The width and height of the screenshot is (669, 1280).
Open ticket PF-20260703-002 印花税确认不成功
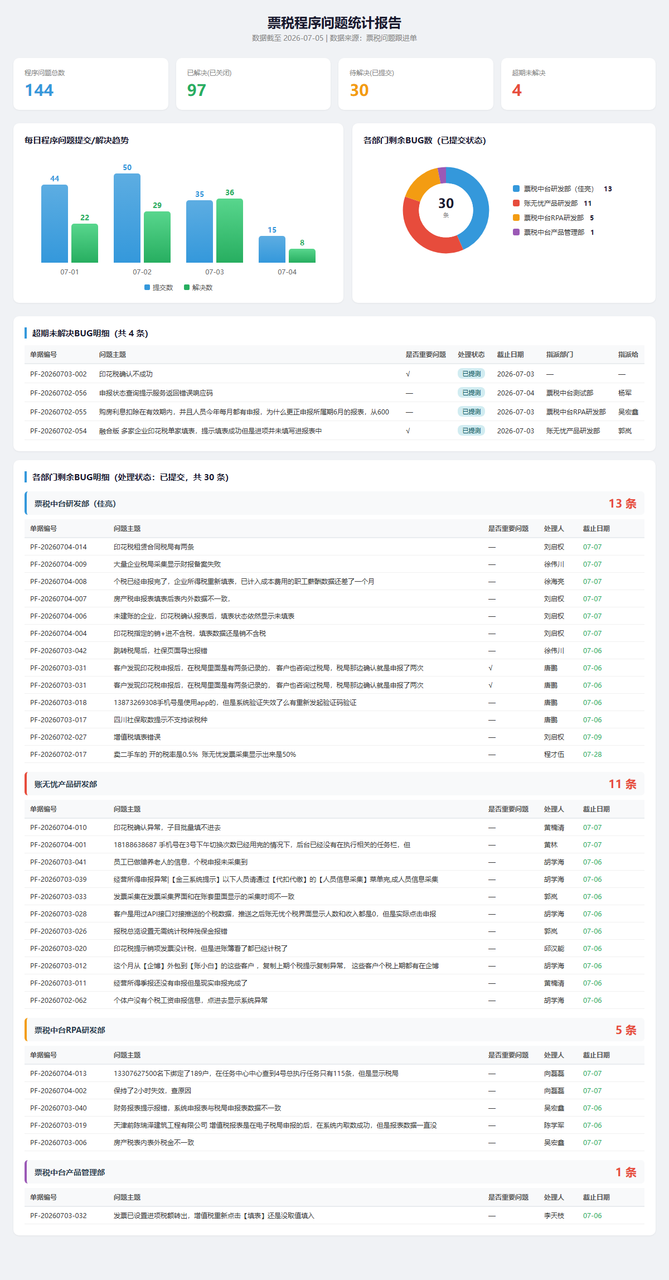click(x=334, y=374)
